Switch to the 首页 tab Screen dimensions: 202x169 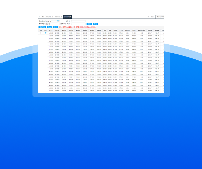(x=43, y=17)
